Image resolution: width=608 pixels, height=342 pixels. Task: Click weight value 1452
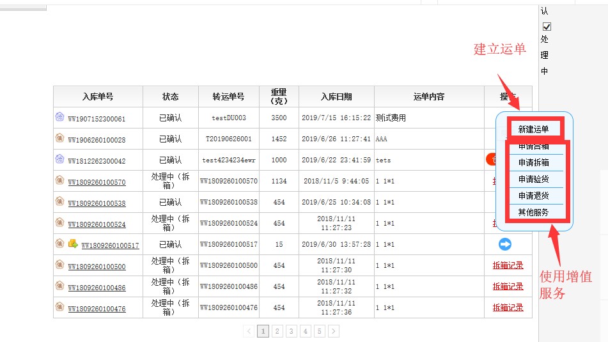[279, 139]
